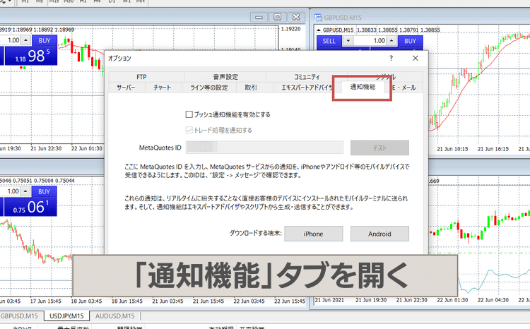
Task: Click the iPhone download button
Action: tap(313, 234)
